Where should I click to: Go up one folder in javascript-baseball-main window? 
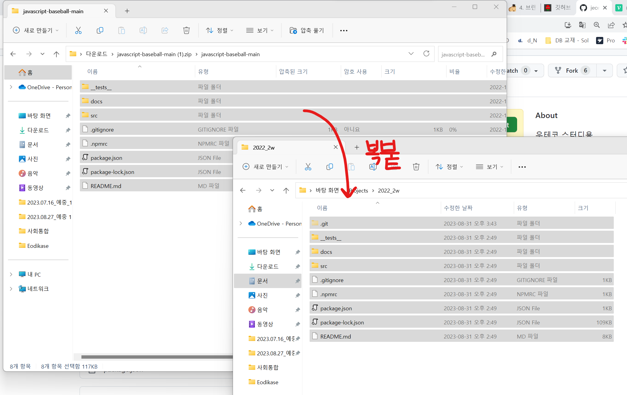[x=56, y=54]
